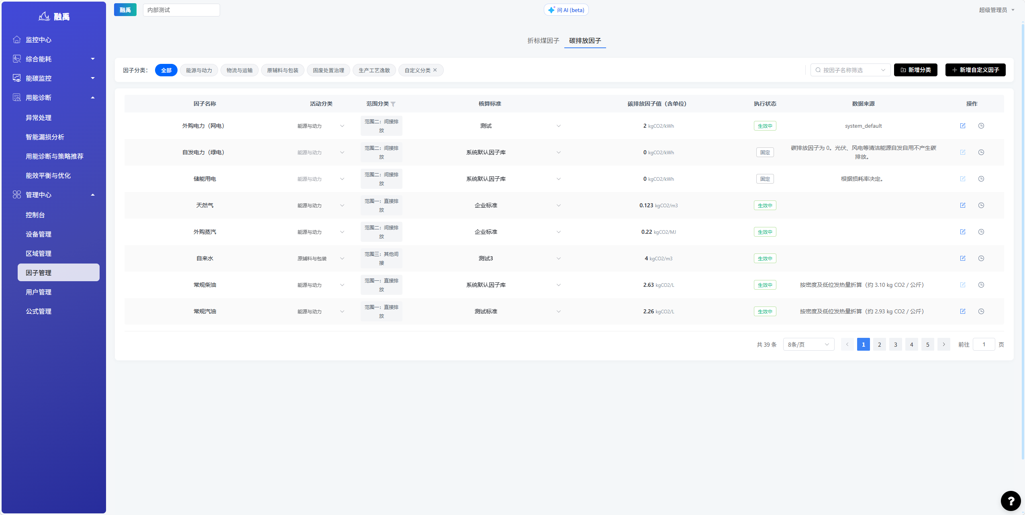Open 异常处理 in sidebar
1025x515 pixels.
(x=39, y=118)
